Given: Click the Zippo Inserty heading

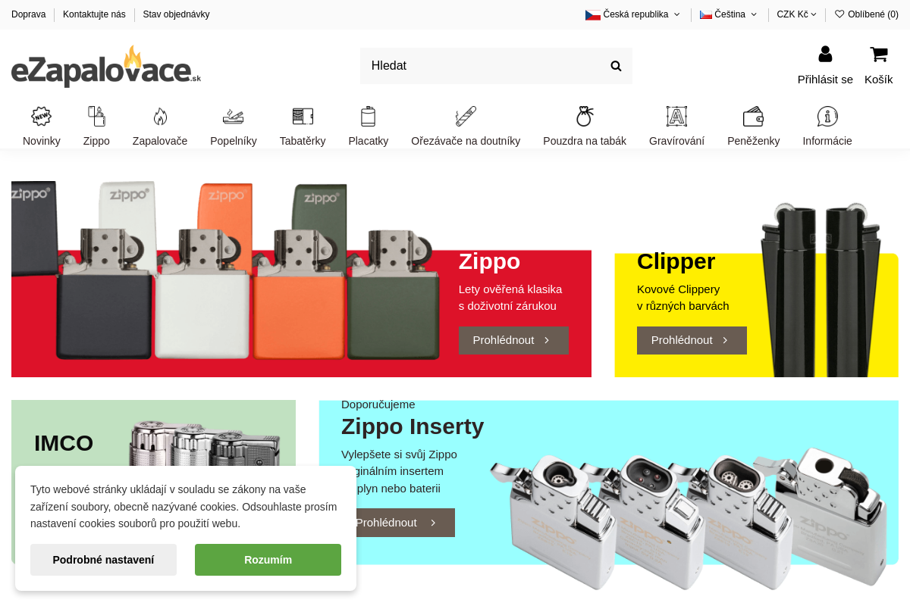Looking at the screenshot, I should pos(413,426).
